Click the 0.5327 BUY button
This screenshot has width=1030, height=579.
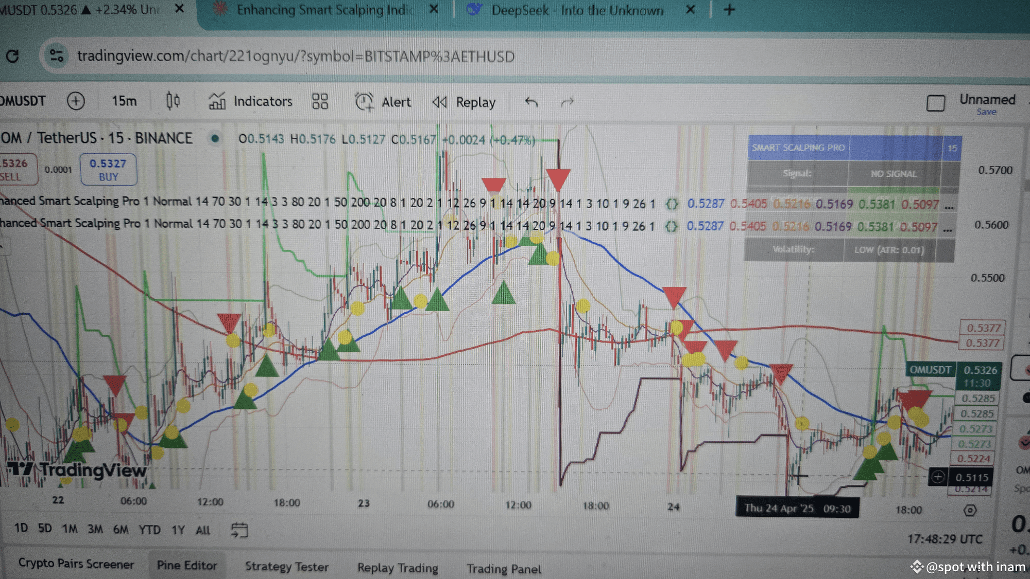pyautogui.click(x=109, y=170)
